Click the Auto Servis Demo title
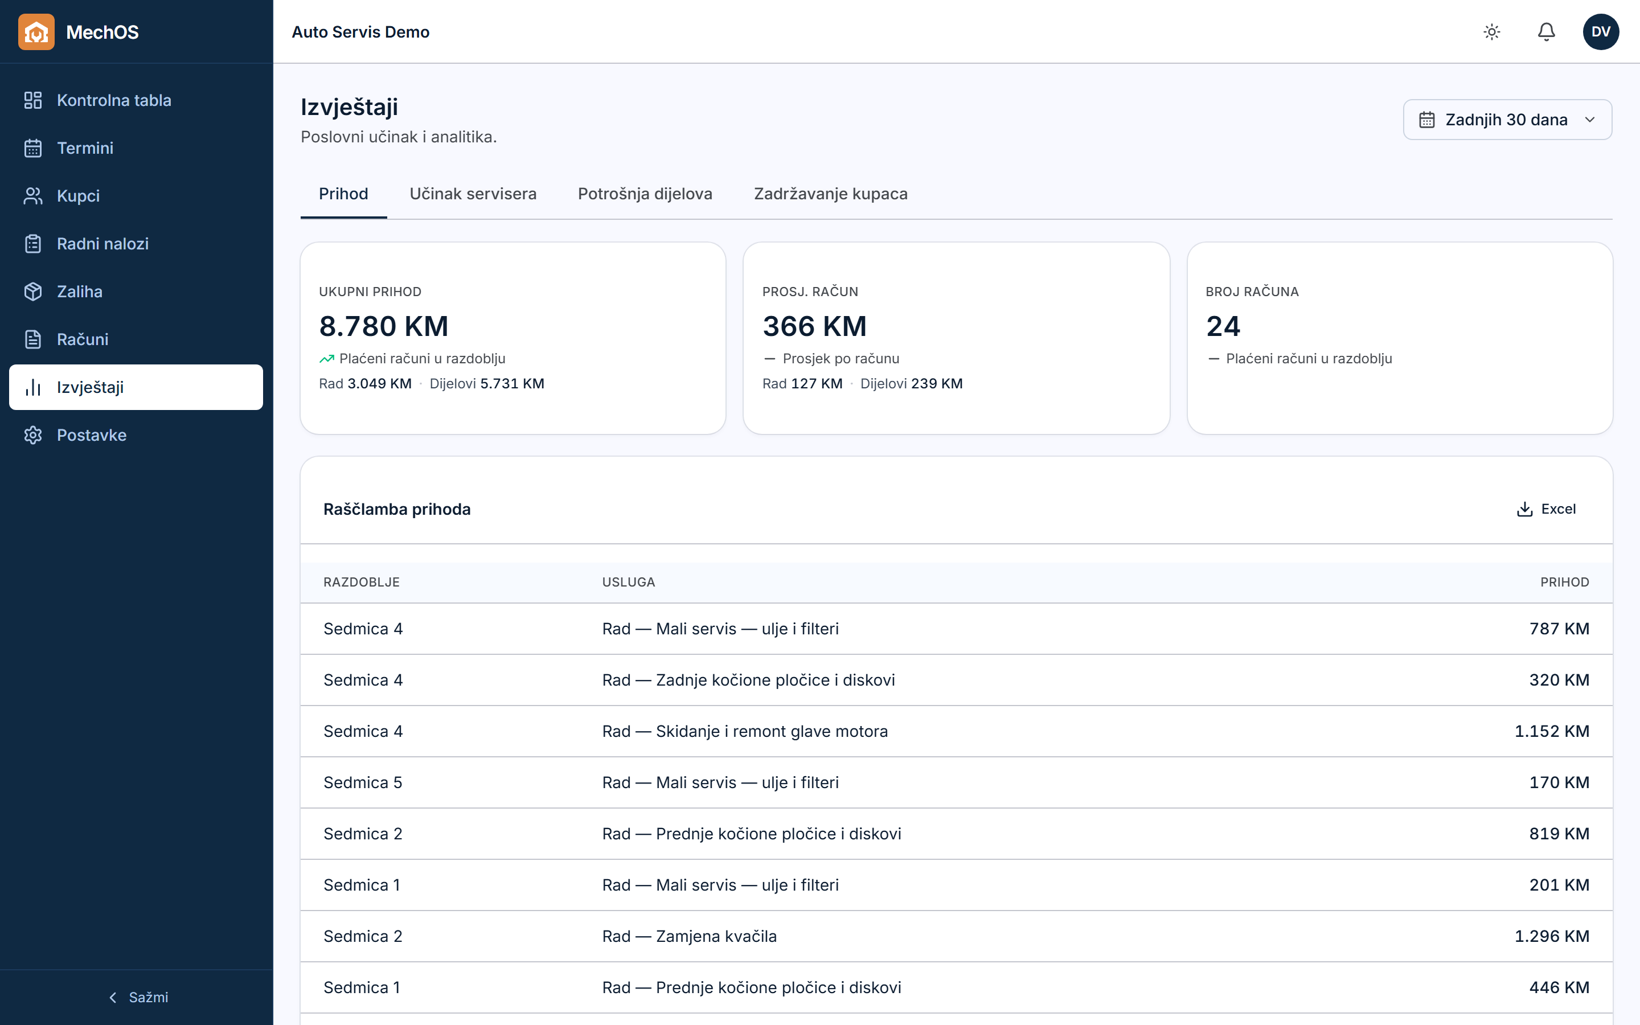The width and height of the screenshot is (1640, 1025). pyautogui.click(x=360, y=32)
